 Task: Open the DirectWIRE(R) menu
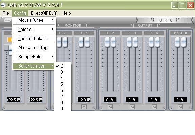click(44, 13)
